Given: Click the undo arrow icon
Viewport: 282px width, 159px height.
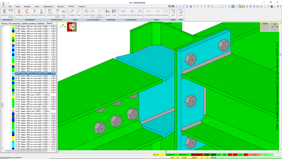Looking at the screenshot, I should (177, 6).
